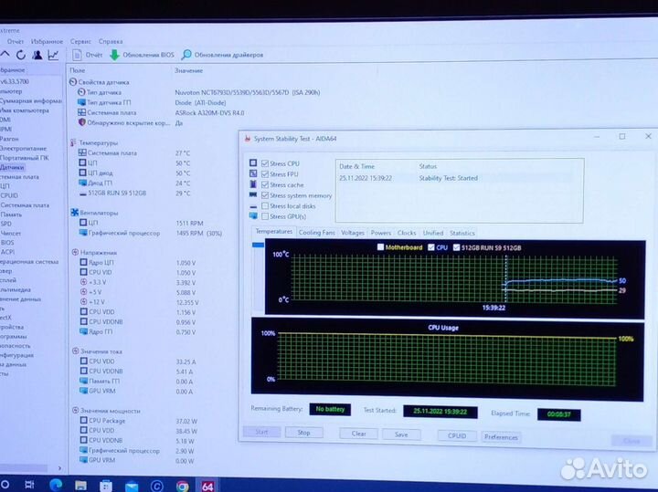Click the Clear button
This screenshot has height=492, width=658.
[x=359, y=434]
